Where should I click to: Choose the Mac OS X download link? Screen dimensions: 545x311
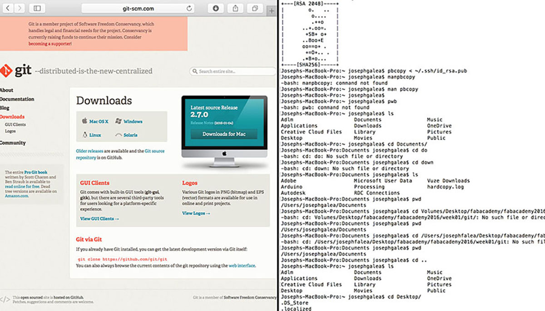(99, 121)
